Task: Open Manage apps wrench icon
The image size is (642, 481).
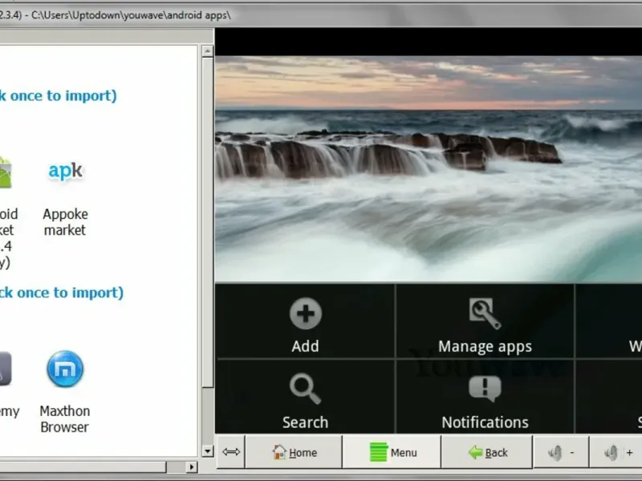Action: 485,313
